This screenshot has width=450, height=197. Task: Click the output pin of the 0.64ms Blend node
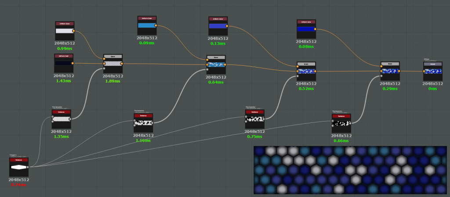pyautogui.click(x=225, y=64)
